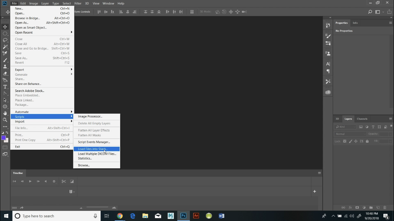
Task: Select the Eyedropper tool
Action: 5,53
